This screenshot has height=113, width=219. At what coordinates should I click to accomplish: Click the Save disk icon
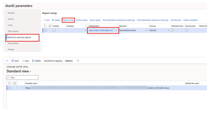pyautogui.click(x=13, y=61)
